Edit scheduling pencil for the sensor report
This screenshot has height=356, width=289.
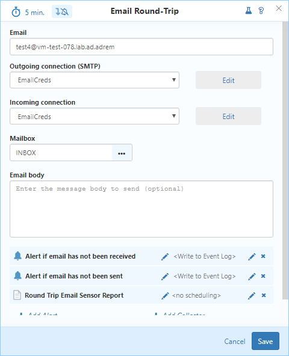(x=252, y=296)
